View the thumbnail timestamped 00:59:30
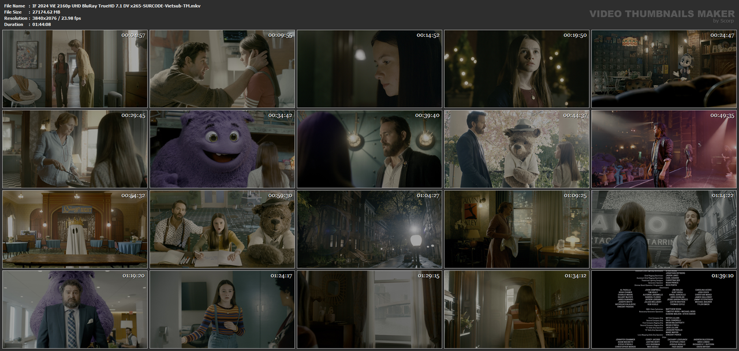Image resolution: width=739 pixels, height=351 pixels. 222,230
